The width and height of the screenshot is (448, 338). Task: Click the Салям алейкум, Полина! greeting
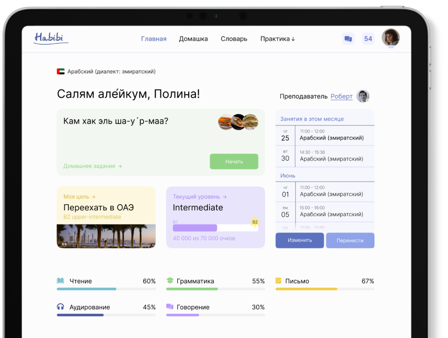[x=128, y=94]
